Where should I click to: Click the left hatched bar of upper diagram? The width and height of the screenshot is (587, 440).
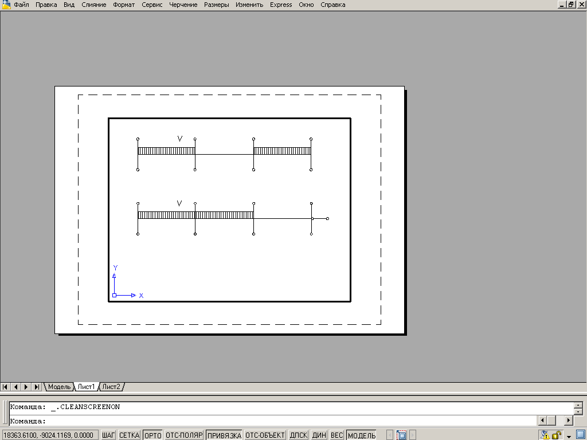point(166,151)
